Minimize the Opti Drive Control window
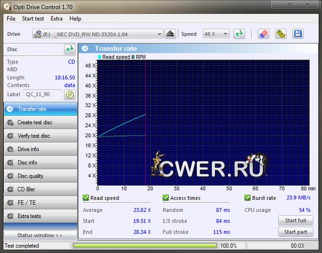 pyautogui.click(x=277, y=5)
